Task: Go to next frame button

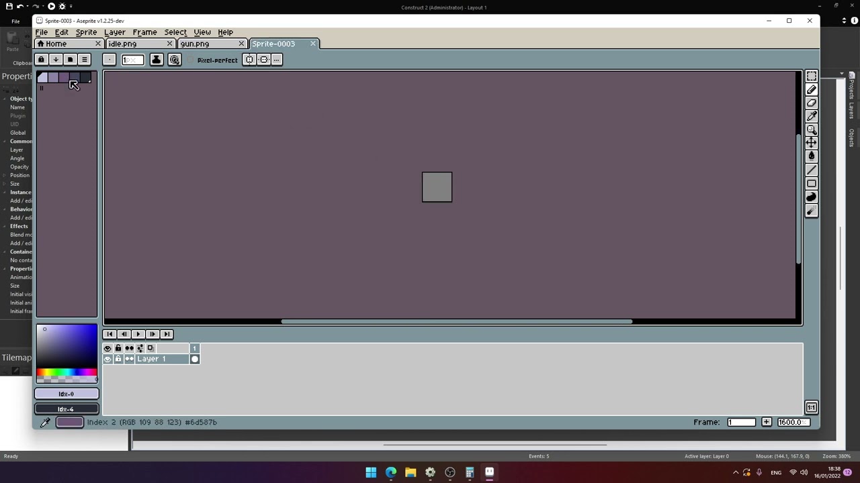Action: tap(153, 334)
